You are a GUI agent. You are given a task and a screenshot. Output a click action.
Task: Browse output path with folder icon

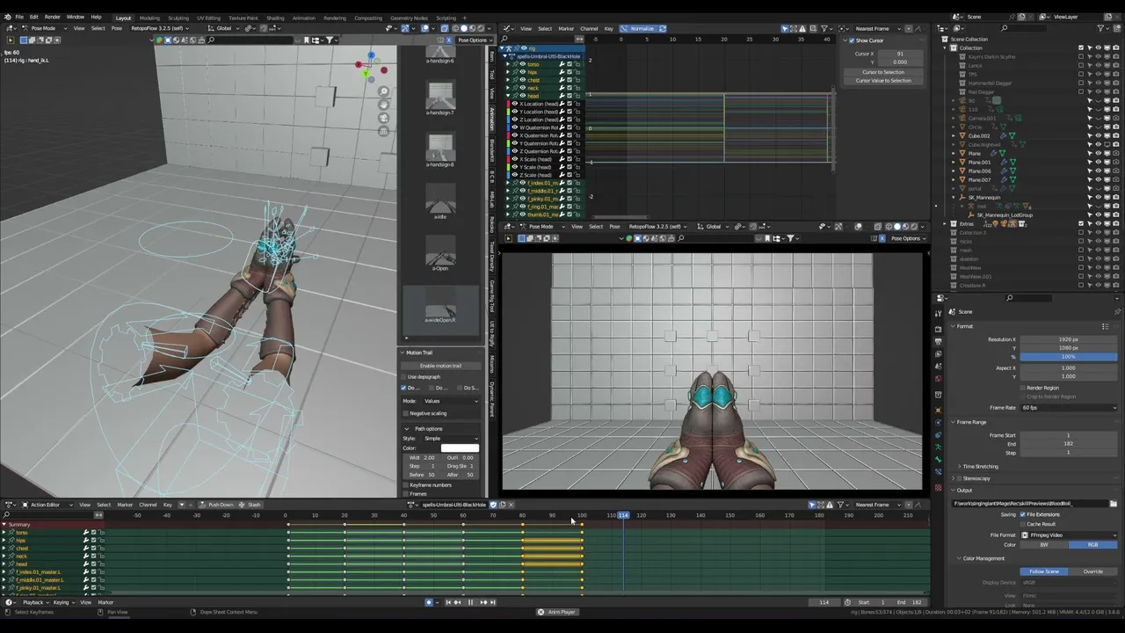point(1114,504)
